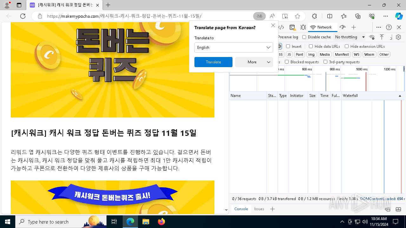The image size is (406, 228).
Task: Click DevTools Quick View undock icon
Action: tap(388, 209)
